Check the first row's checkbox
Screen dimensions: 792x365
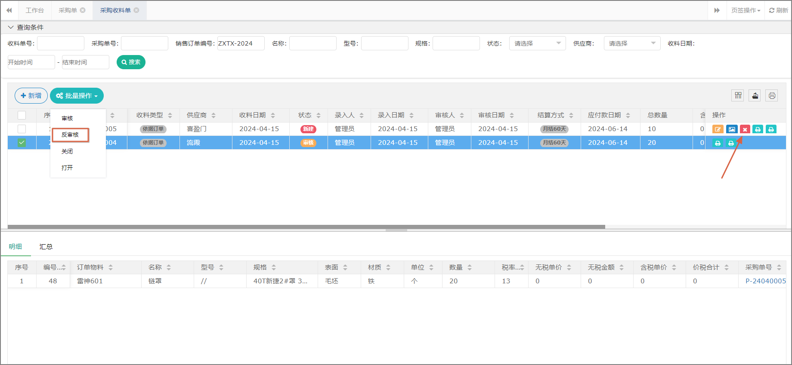coord(22,129)
